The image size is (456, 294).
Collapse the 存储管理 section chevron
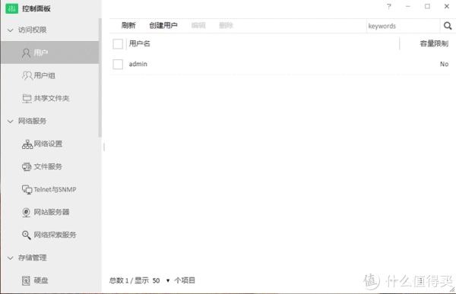(x=10, y=258)
